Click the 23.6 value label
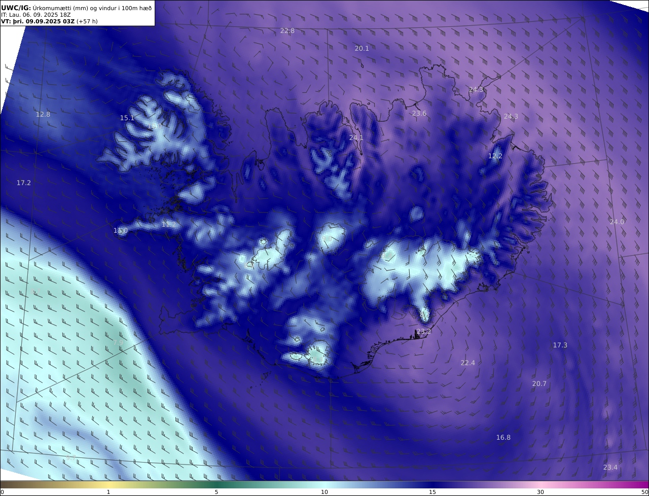This screenshot has height=496, width=649. 419,114
